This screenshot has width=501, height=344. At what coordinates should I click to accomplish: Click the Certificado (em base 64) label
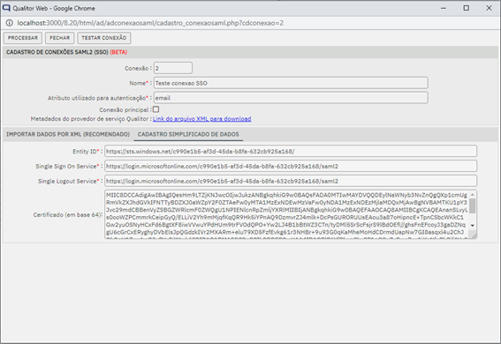coord(68,215)
